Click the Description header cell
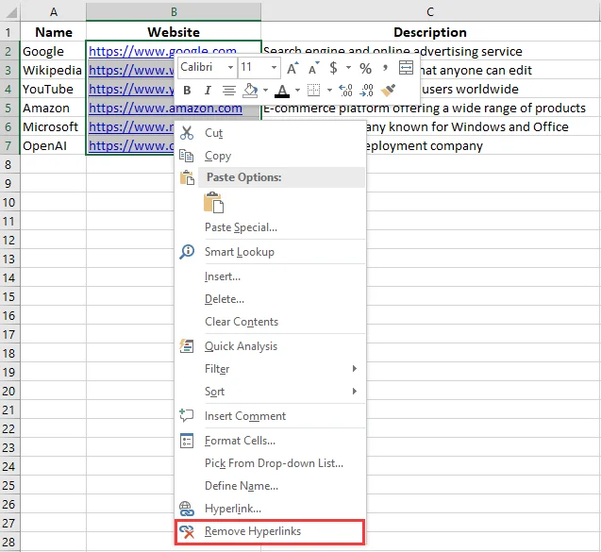The width and height of the screenshot is (601, 552). click(431, 32)
